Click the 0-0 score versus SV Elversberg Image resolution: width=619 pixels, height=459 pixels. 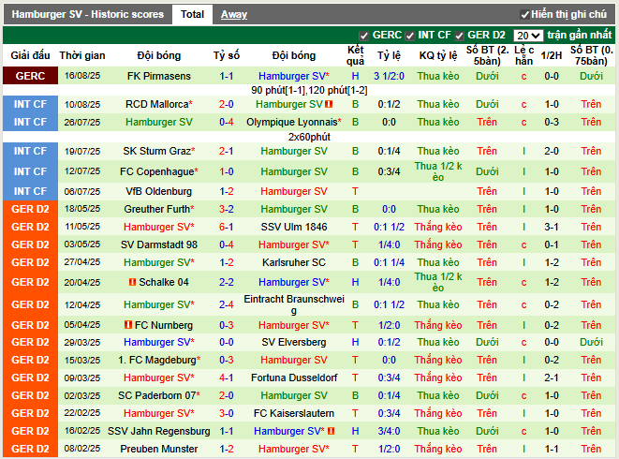click(227, 342)
